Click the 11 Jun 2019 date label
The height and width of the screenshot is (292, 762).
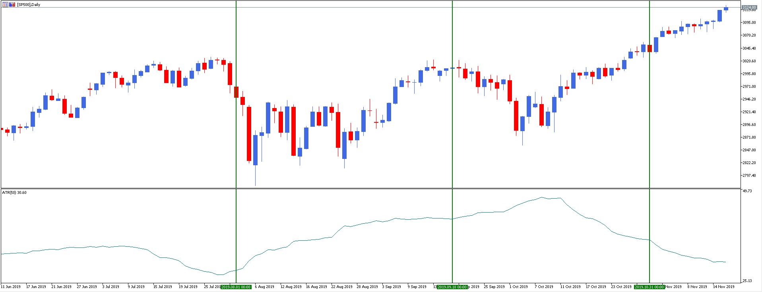[11, 287]
